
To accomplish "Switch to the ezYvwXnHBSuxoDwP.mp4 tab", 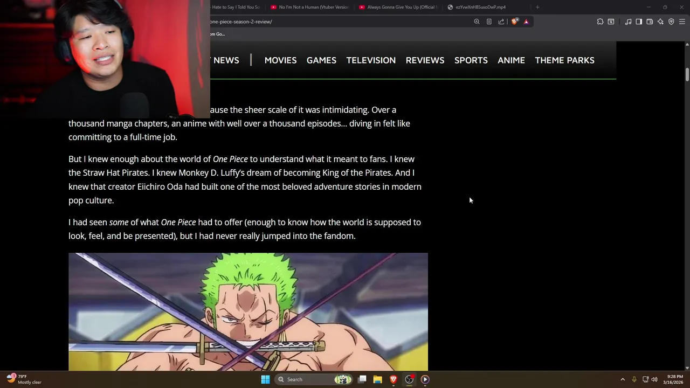I will (x=480, y=7).
